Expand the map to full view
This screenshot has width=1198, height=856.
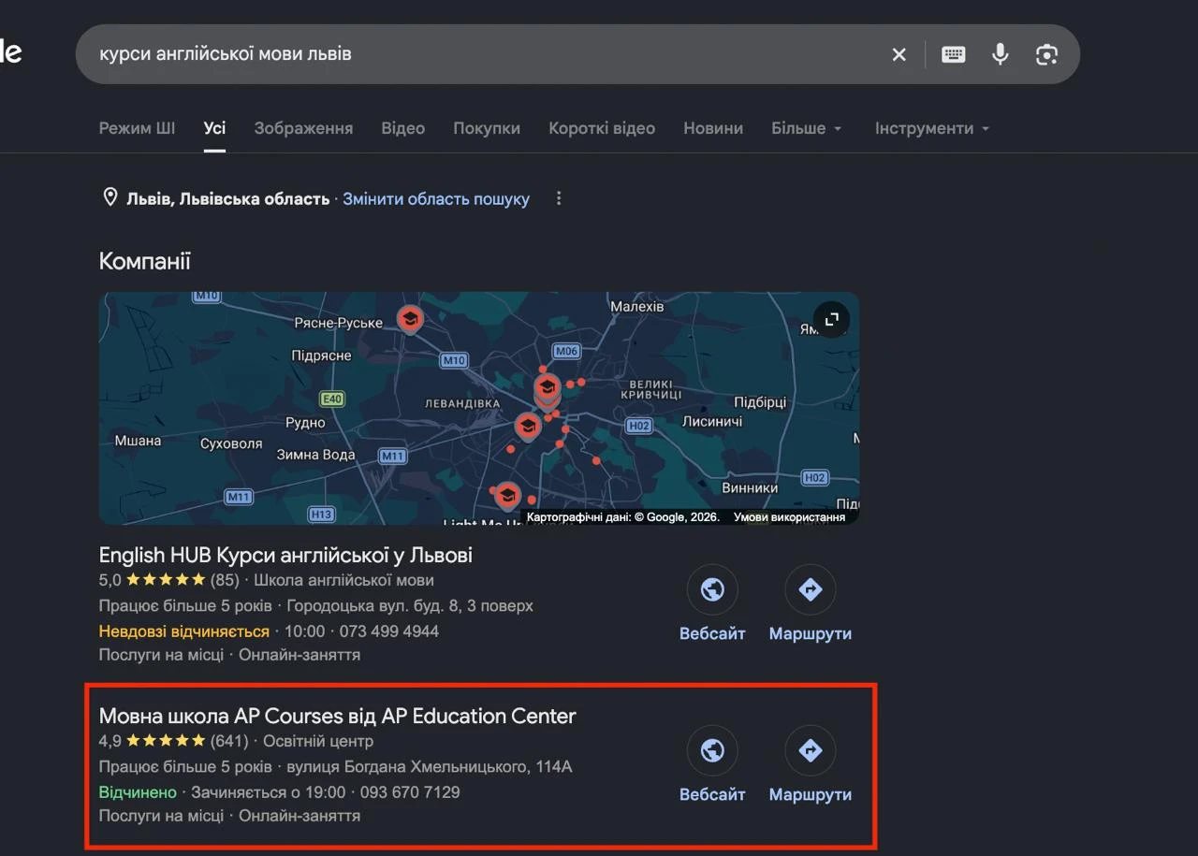click(x=830, y=320)
